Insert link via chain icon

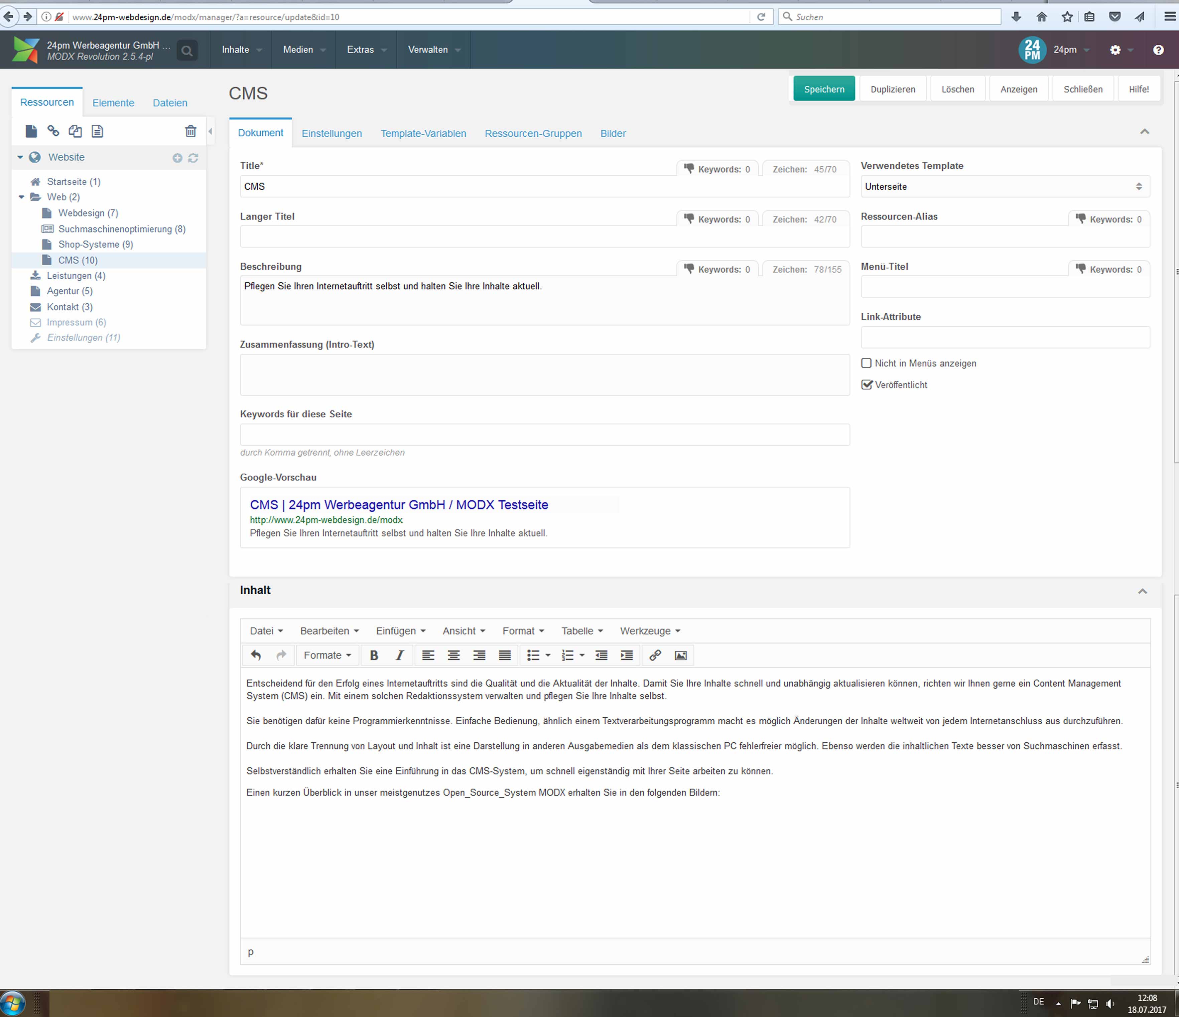pyautogui.click(x=655, y=655)
